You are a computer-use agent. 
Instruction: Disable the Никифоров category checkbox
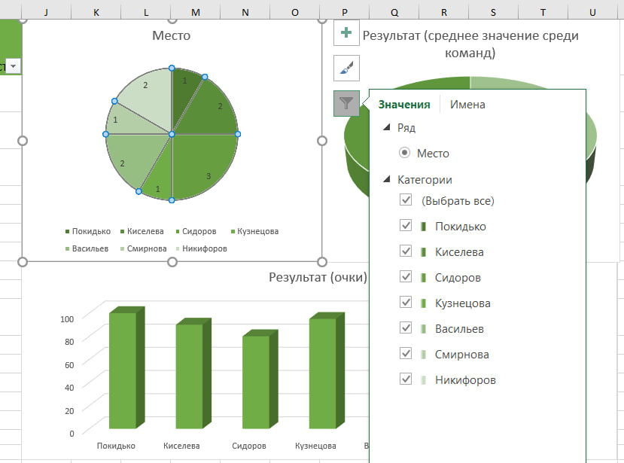406,379
